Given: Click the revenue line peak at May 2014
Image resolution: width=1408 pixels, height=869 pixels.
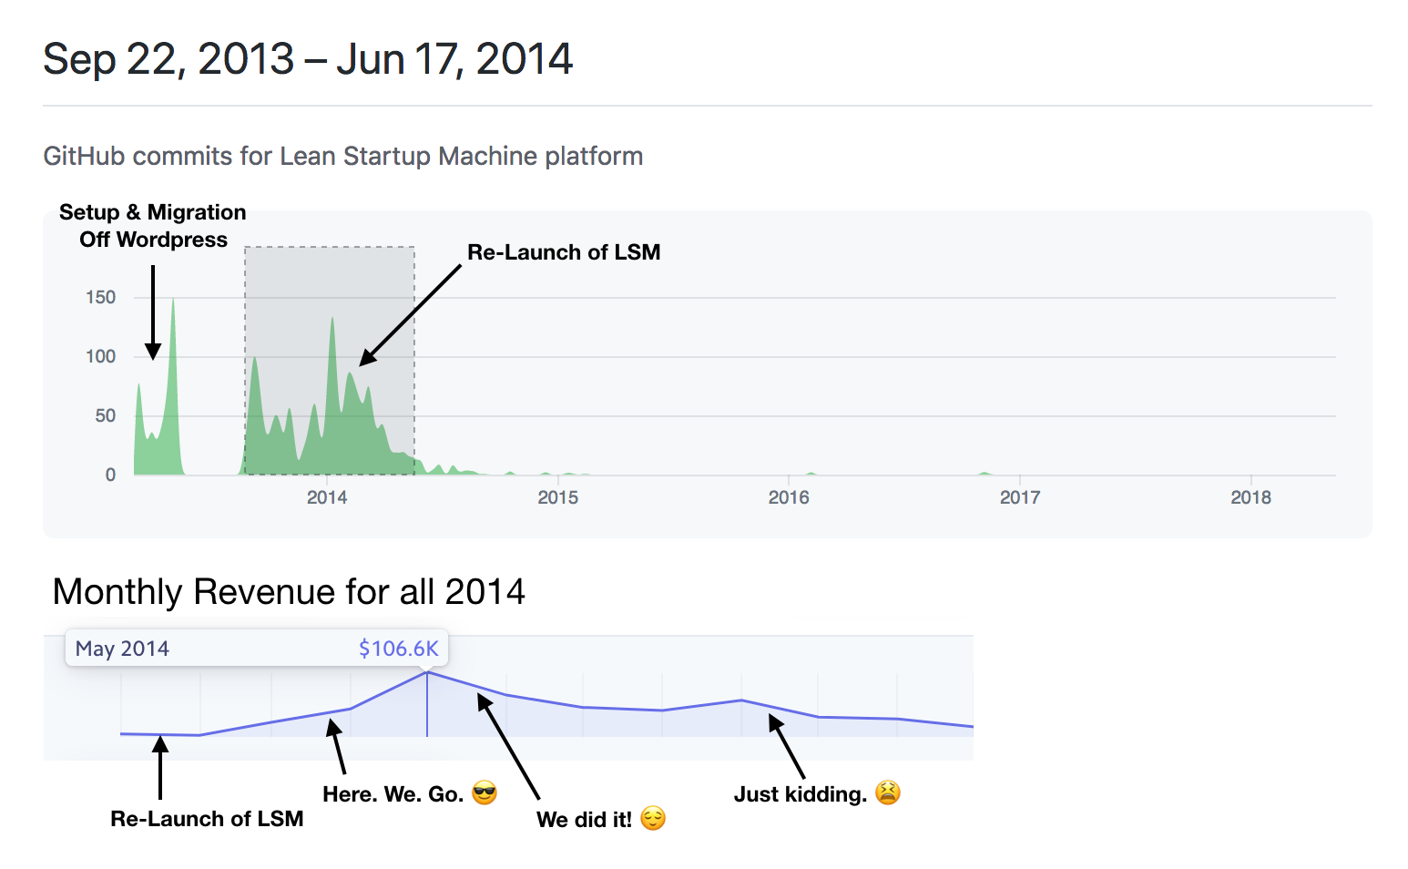Looking at the screenshot, I should tap(427, 673).
